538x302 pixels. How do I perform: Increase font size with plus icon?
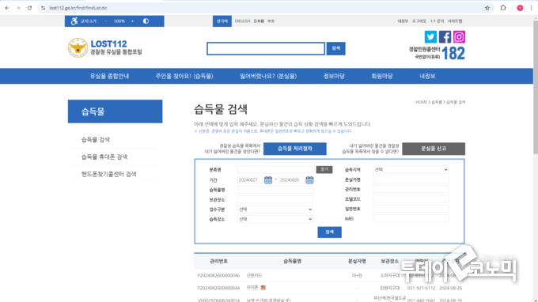click(x=132, y=21)
